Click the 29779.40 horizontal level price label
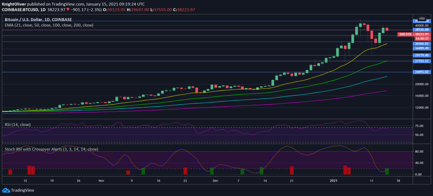 (421, 55)
